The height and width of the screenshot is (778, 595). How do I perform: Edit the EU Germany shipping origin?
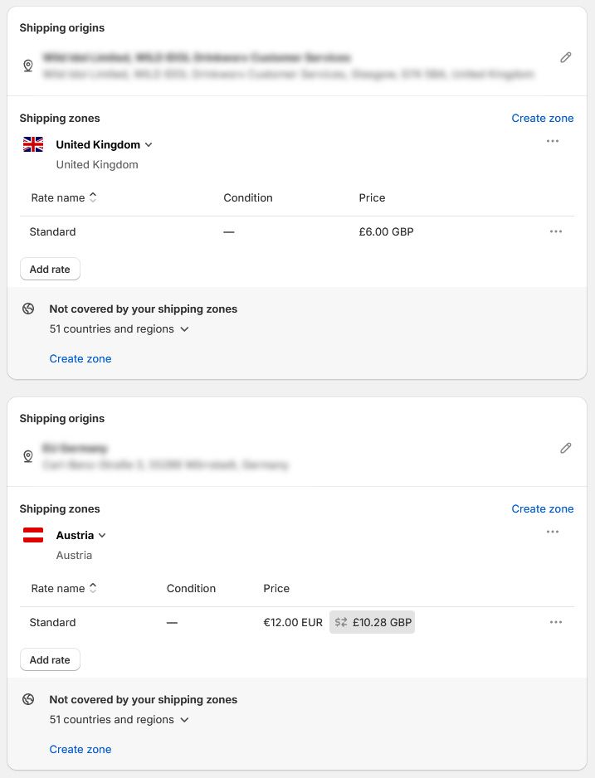(566, 448)
